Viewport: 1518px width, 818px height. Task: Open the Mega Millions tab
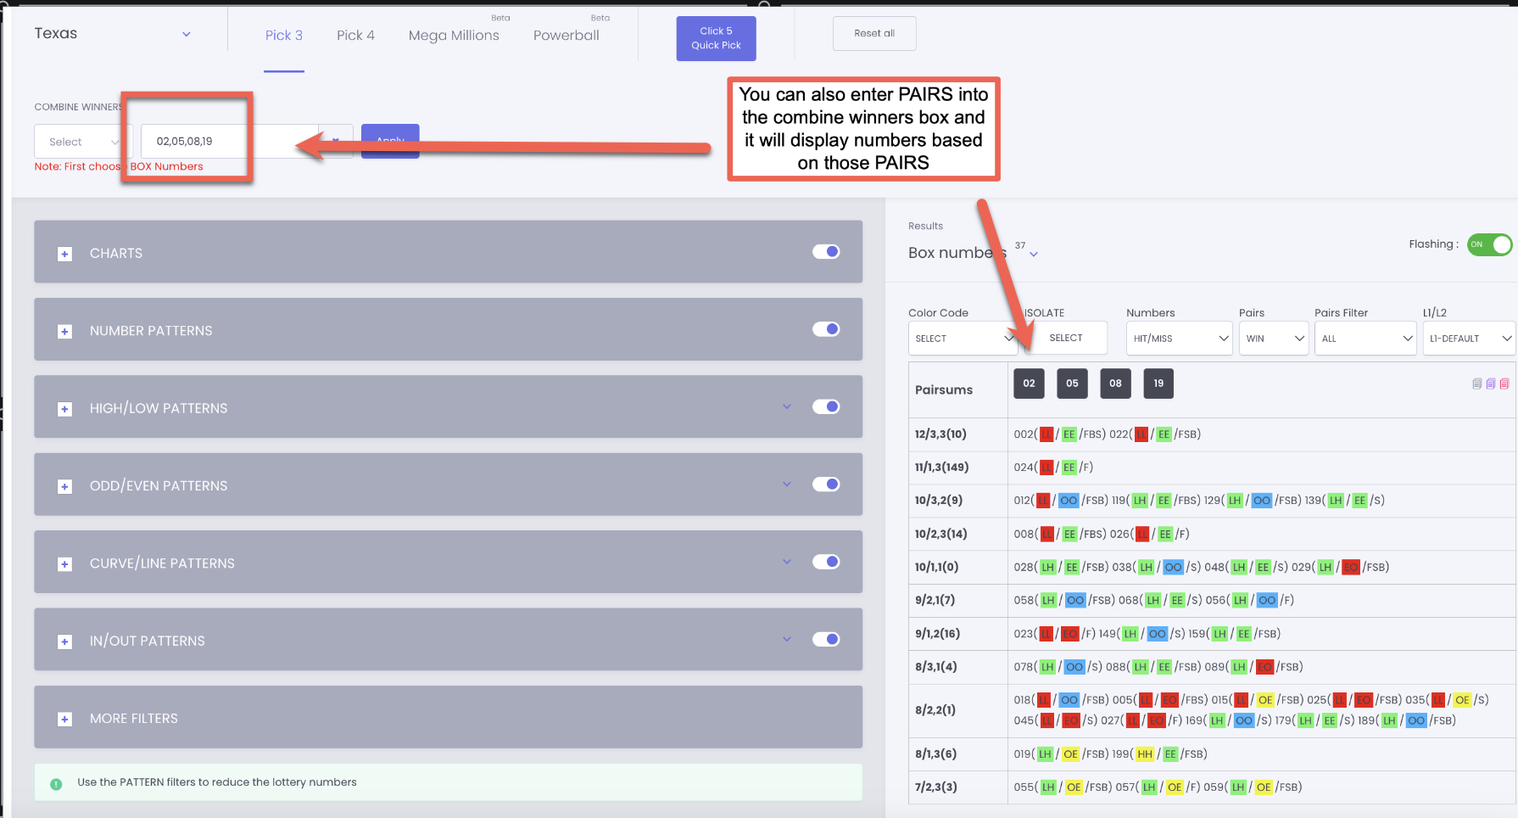455,36
